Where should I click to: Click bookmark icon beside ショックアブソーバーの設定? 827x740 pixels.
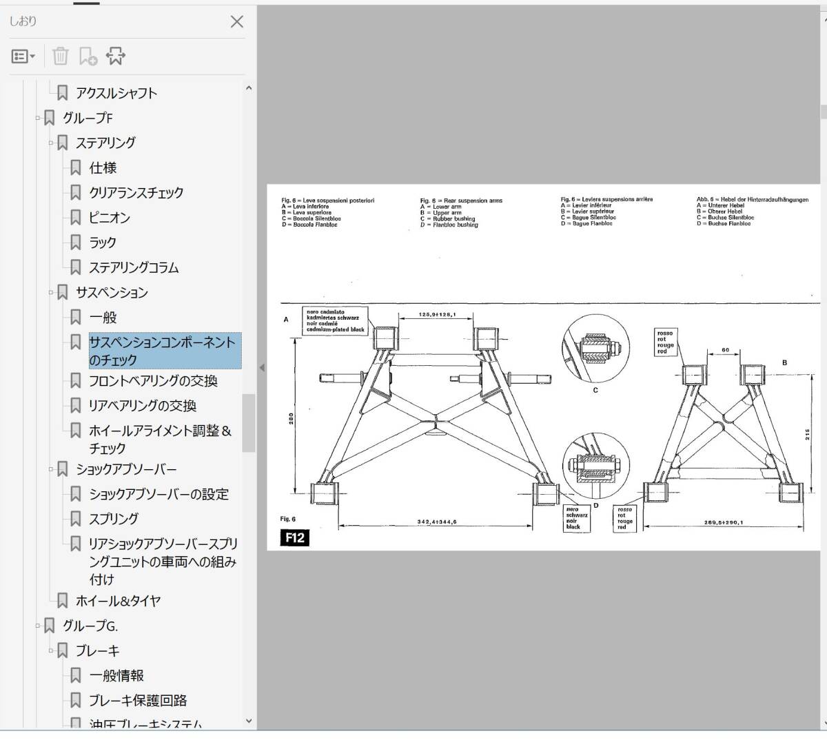(x=76, y=494)
